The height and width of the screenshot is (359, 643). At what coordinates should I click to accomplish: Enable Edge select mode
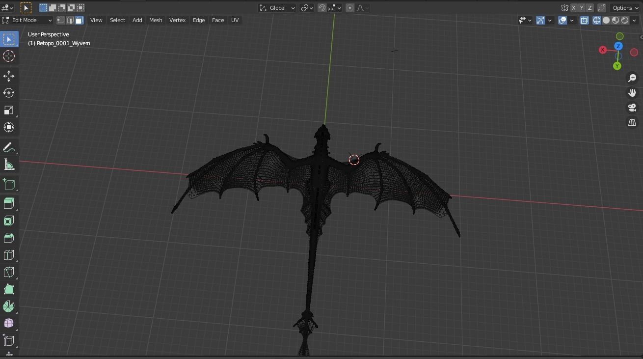tap(70, 20)
